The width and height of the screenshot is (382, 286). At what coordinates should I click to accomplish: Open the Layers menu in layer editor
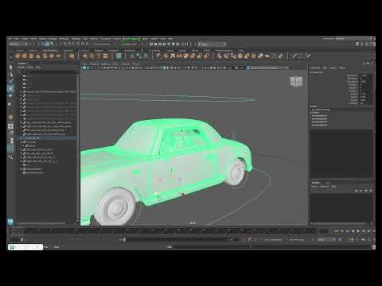coord(314,187)
